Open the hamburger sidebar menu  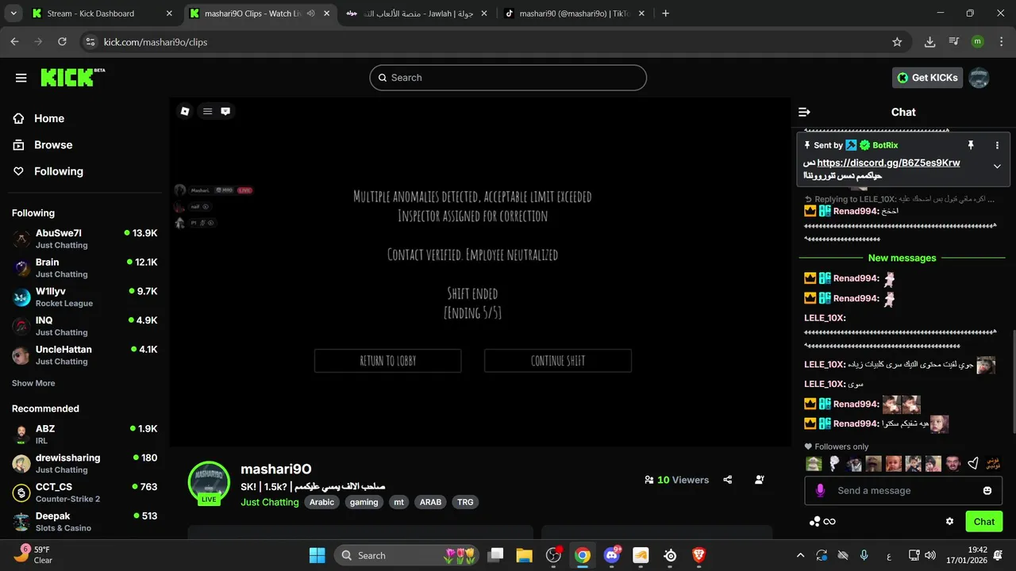[x=21, y=78]
